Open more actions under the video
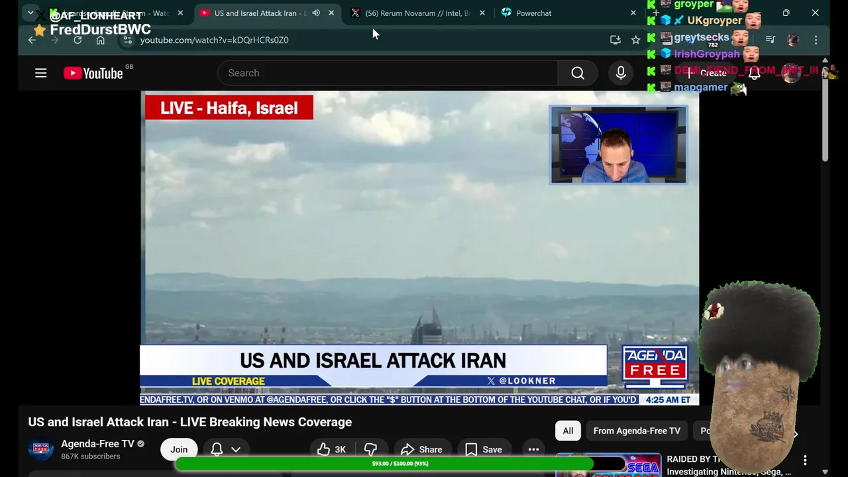The width and height of the screenshot is (848, 477). [533, 449]
